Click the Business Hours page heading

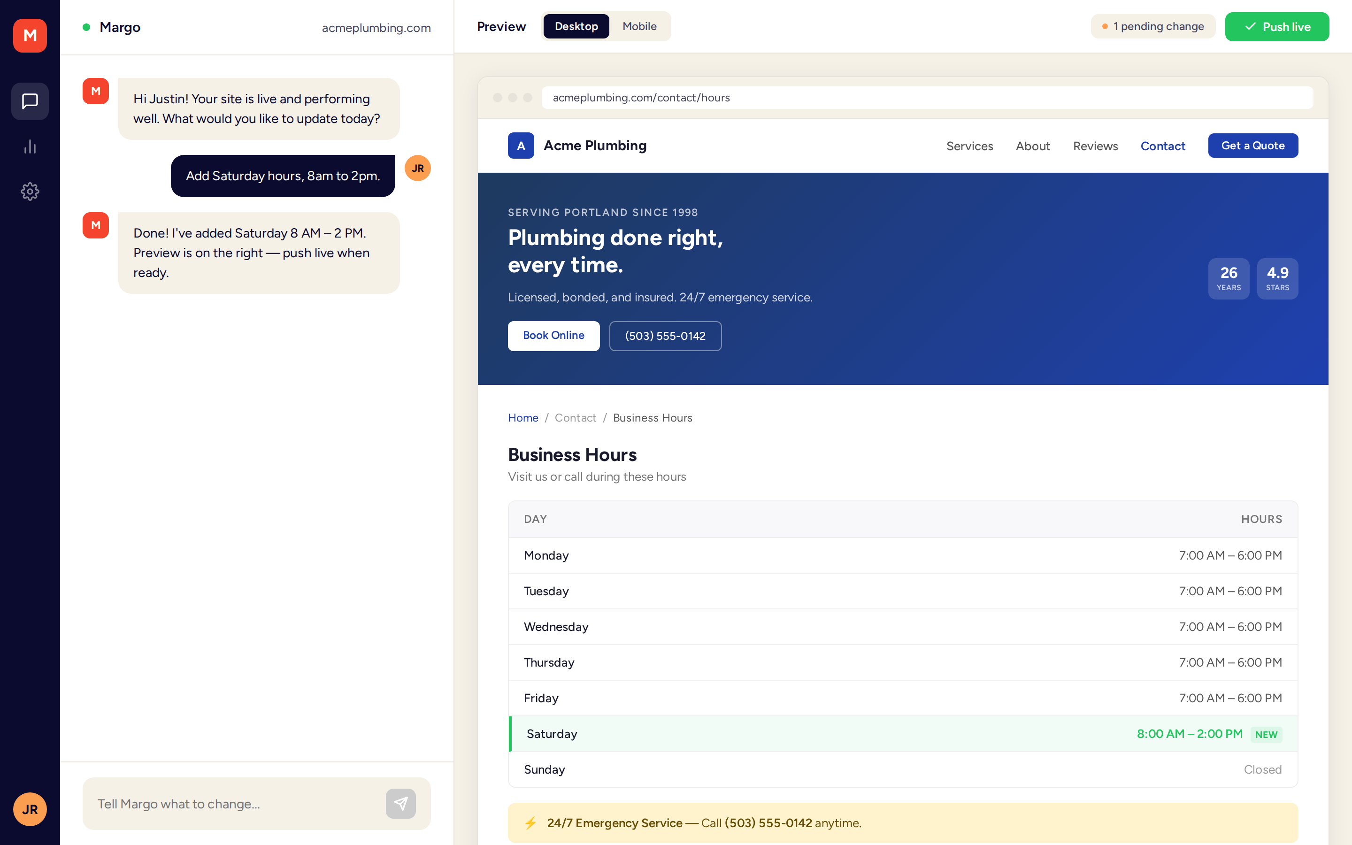pos(572,454)
